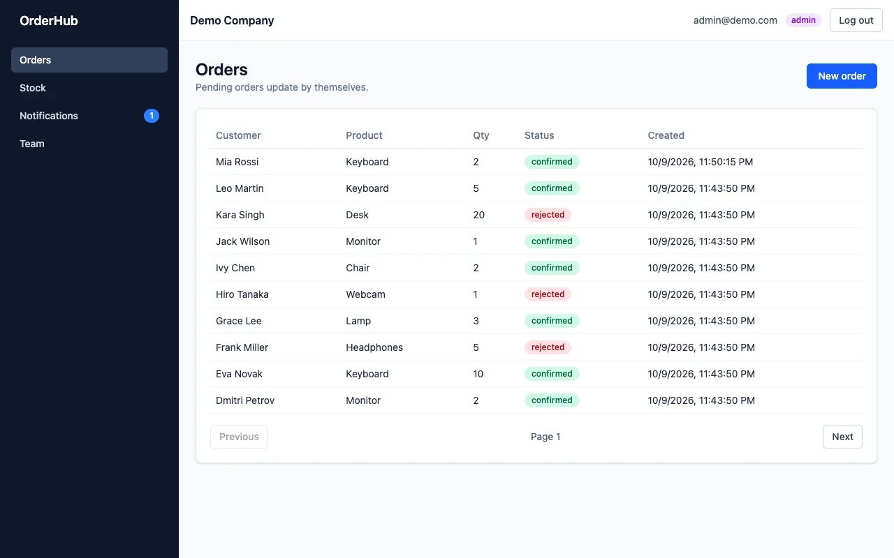Click the OrderHub logo text
Image resolution: width=894 pixels, height=558 pixels.
49,21
